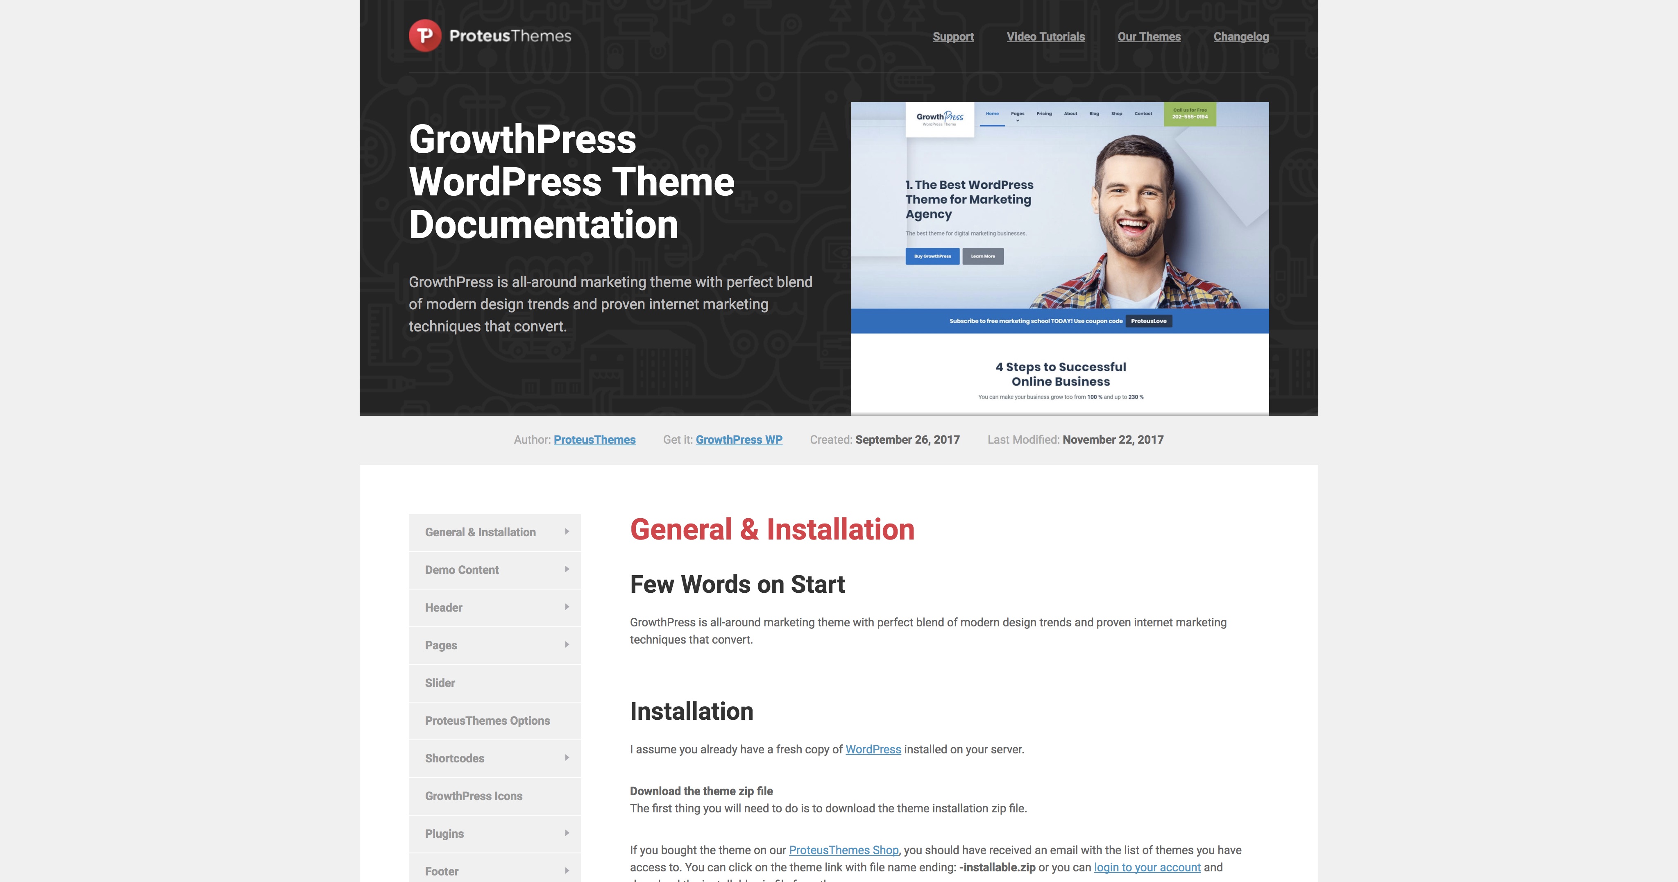The height and width of the screenshot is (882, 1678).
Task: Click the 'login to your account' link
Action: click(x=1147, y=868)
